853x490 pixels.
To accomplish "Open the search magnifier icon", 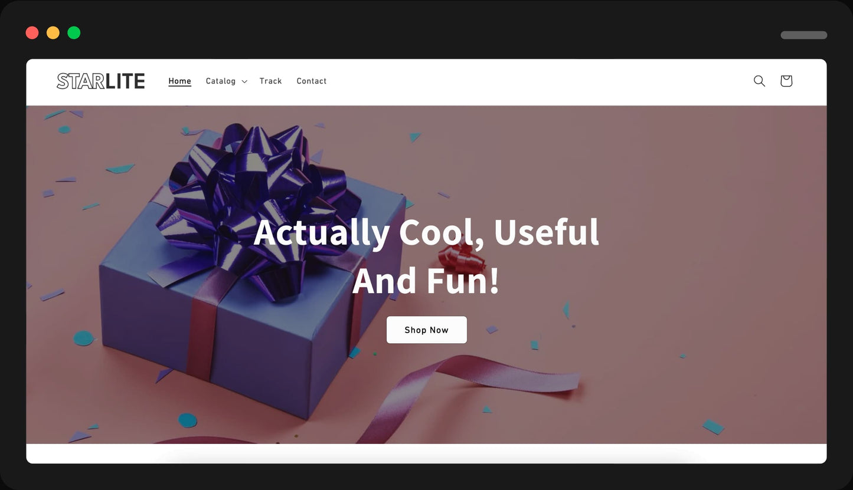I will tap(759, 81).
